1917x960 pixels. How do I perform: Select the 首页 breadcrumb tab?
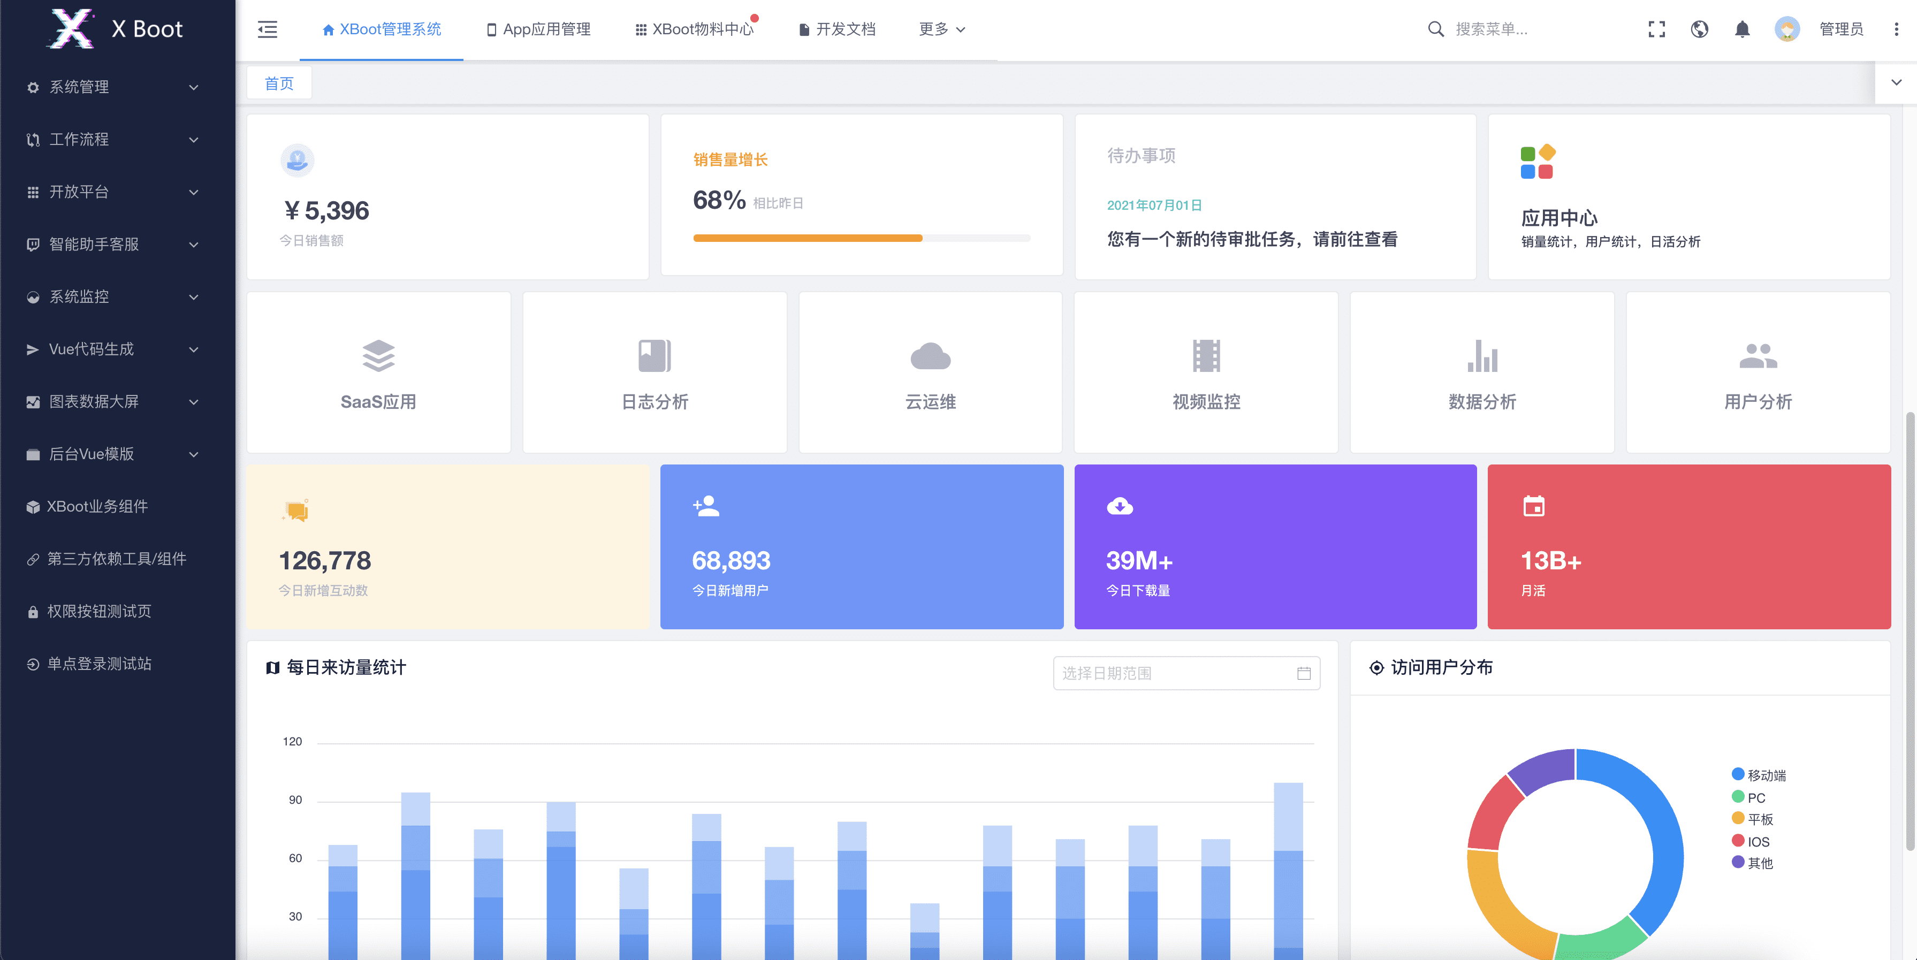point(279,82)
